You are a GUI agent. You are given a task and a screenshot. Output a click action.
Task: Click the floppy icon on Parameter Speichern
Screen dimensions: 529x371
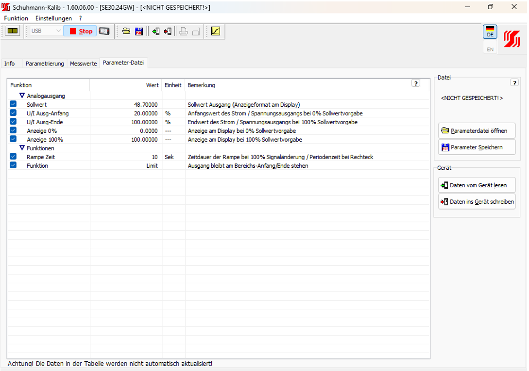pyautogui.click(x=445, y=147)
